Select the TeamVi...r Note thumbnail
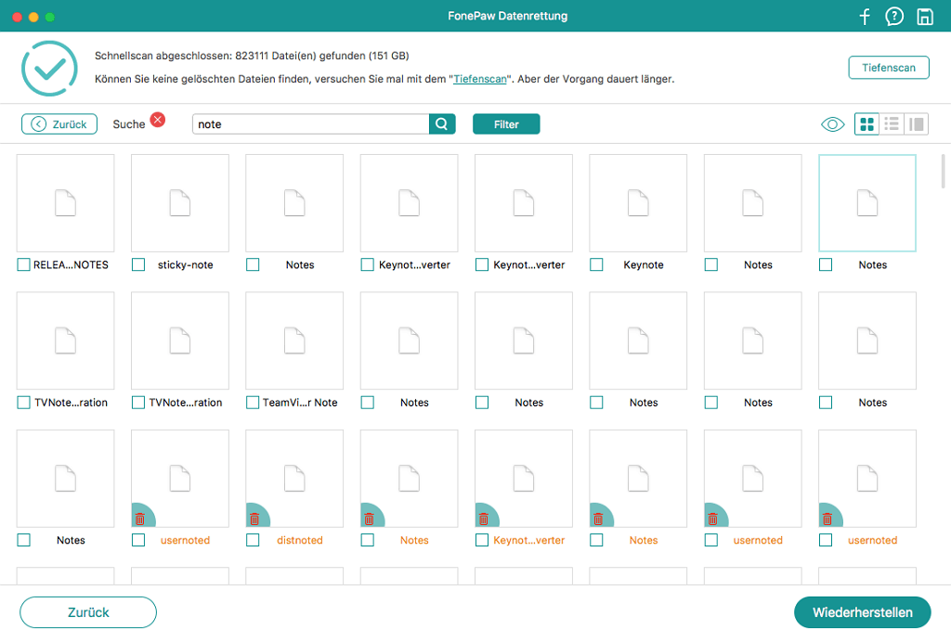951x642 pixels. point(294,340)
